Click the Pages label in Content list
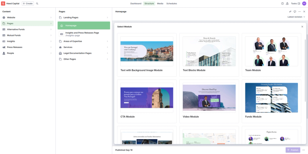Screen dimensions: 308x154 coord(10,23)
